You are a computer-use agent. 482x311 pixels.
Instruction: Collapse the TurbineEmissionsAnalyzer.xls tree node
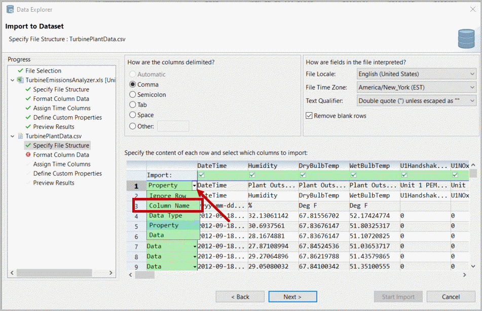tap(12, 80)
